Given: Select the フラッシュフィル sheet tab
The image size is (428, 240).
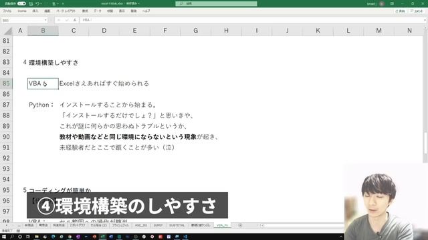Looking at the screenshot, I should (120, 225).
